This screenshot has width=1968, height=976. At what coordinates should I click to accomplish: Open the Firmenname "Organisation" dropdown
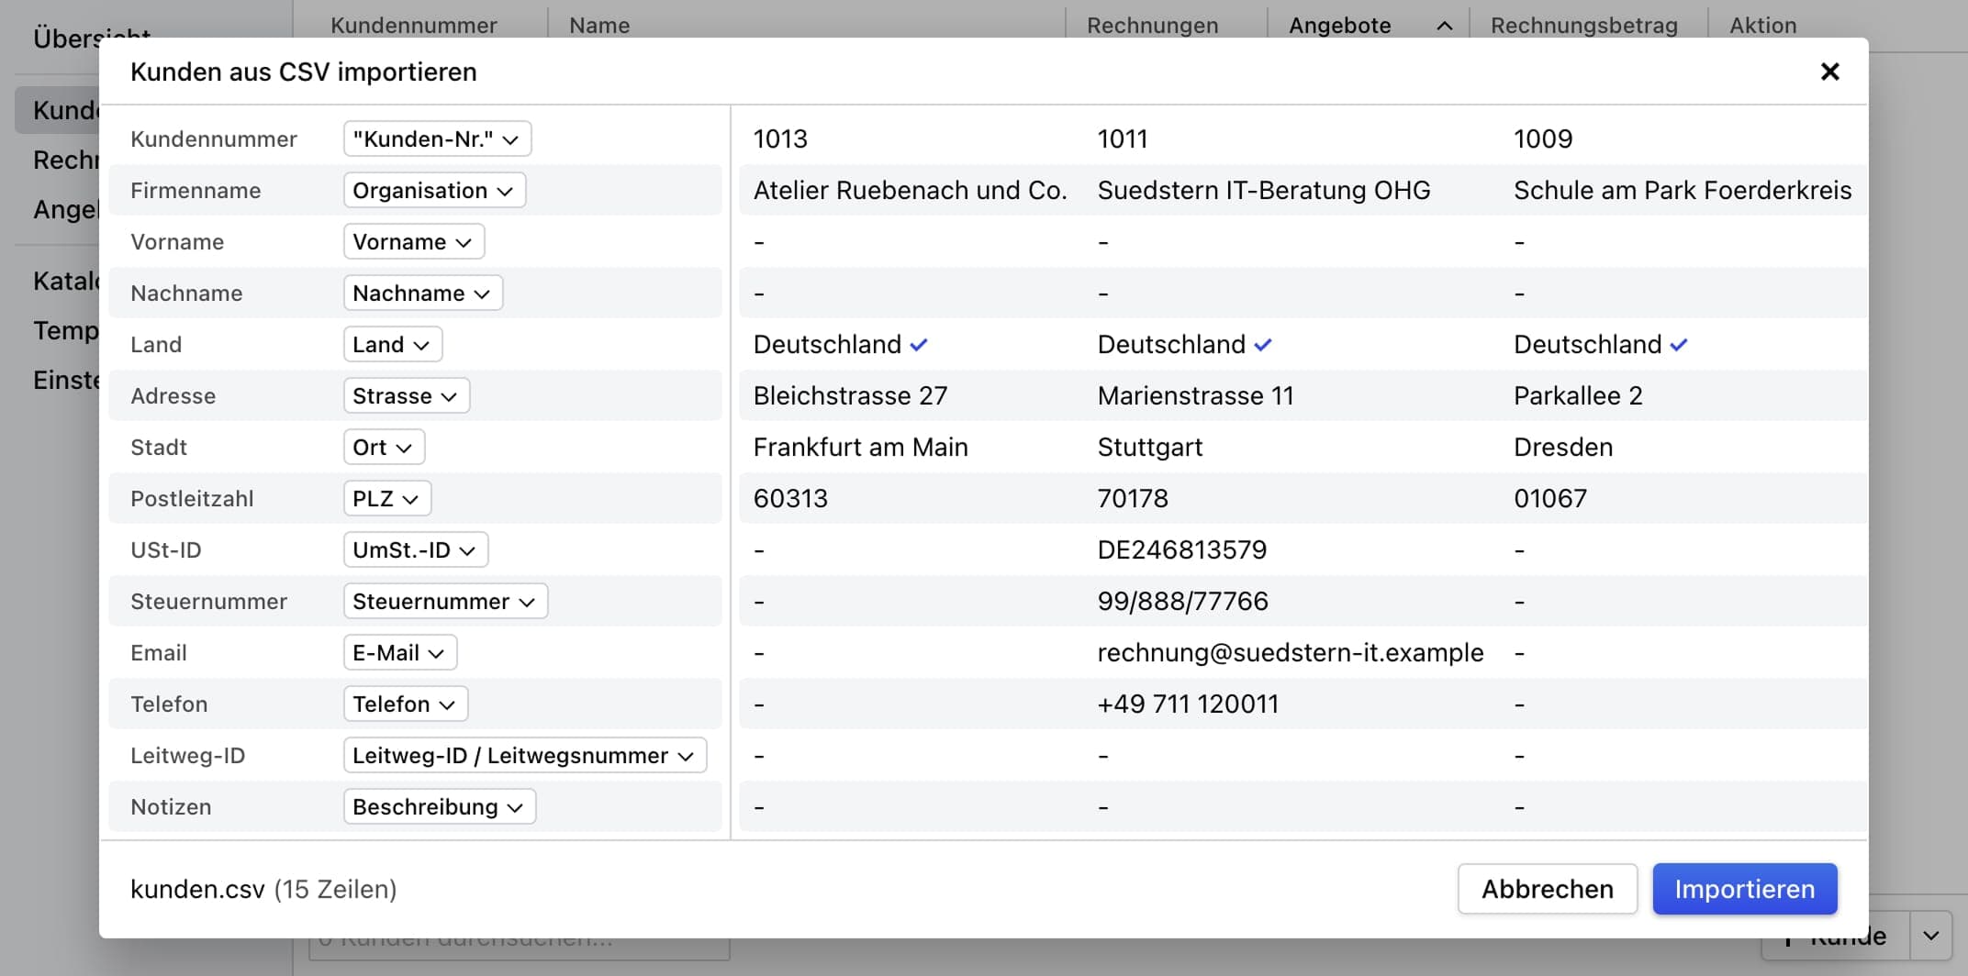click(x=434, y=190)
